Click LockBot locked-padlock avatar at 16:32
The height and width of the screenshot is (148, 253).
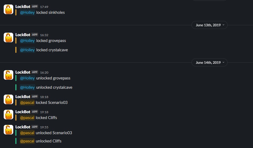[8, 37]
